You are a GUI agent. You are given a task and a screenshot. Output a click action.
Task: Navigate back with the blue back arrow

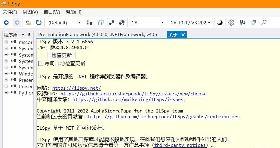coord(6,23)
